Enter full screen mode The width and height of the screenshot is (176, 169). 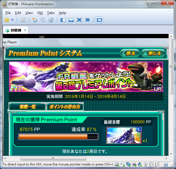(x=79, y=20)
